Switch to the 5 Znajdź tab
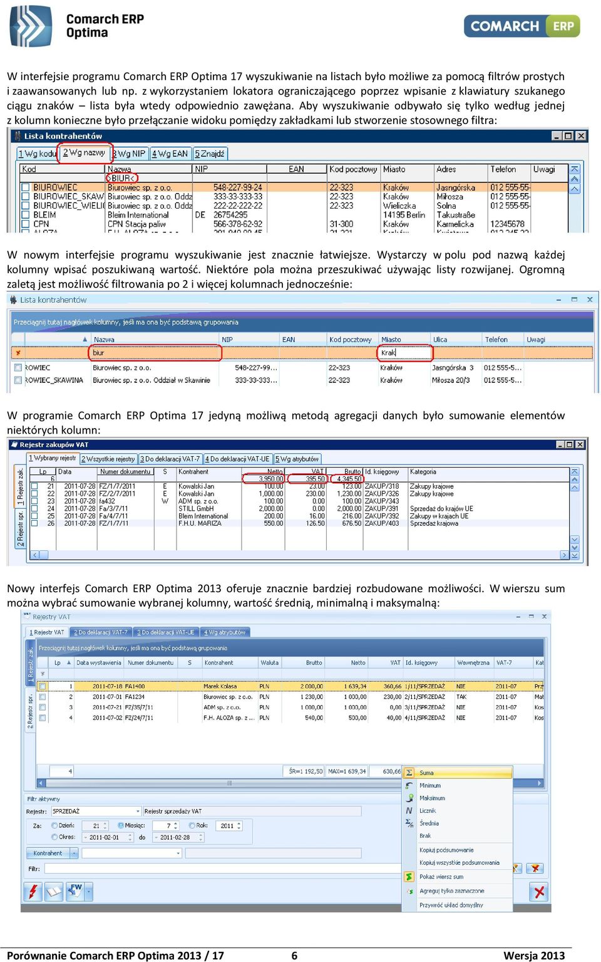 point(210,154)
